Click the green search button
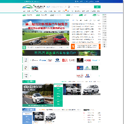The image size is (124, 124). [x=97, y=7]
